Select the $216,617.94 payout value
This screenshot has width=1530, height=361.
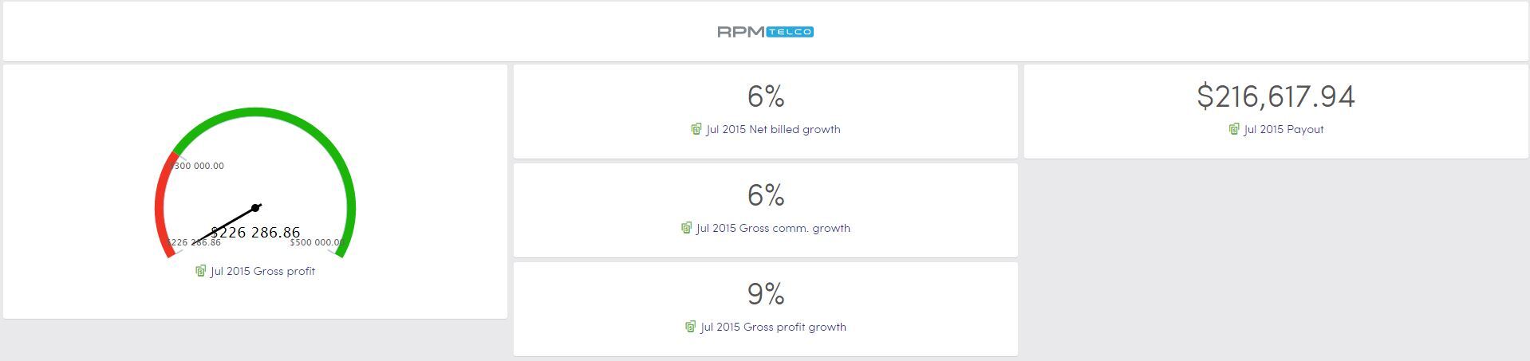point(1276,96)
